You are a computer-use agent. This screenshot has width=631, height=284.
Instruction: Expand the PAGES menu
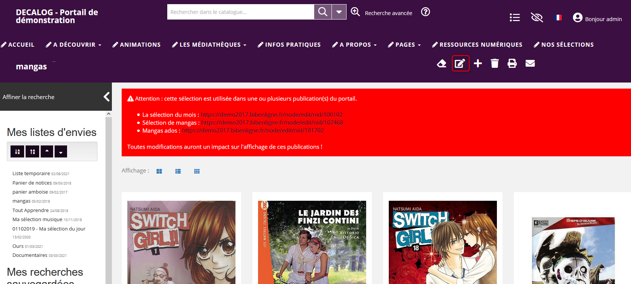coord(408,44)
